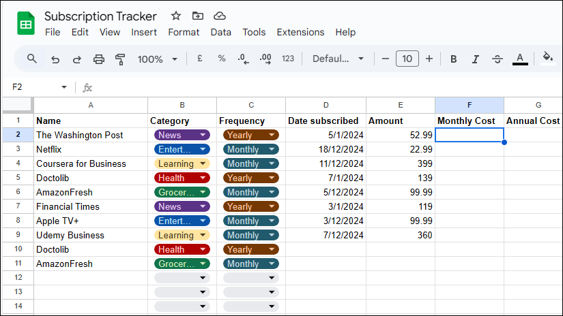The width and height of the screenshot is (563, 316).
Task: Select the Monthly Cost header cell
Action: click(470, 121)
